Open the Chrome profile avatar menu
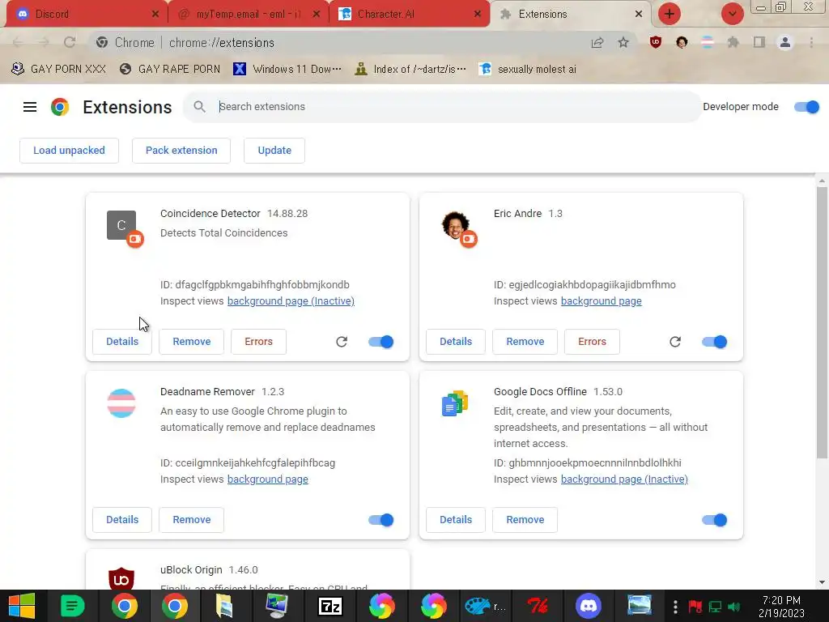The image size is (829, 622). coord(785,42)
